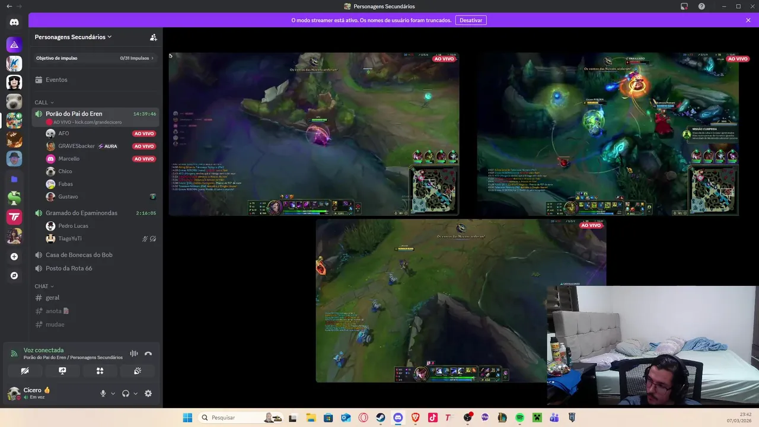
Task: Select user Fubas in voice list
Action: point(101,184)
